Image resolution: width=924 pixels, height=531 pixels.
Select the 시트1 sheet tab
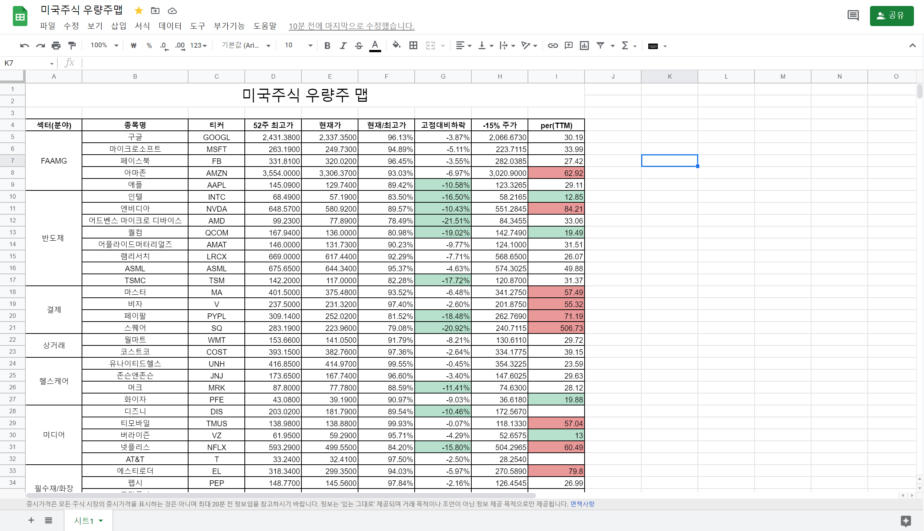(x=88, y=521)
